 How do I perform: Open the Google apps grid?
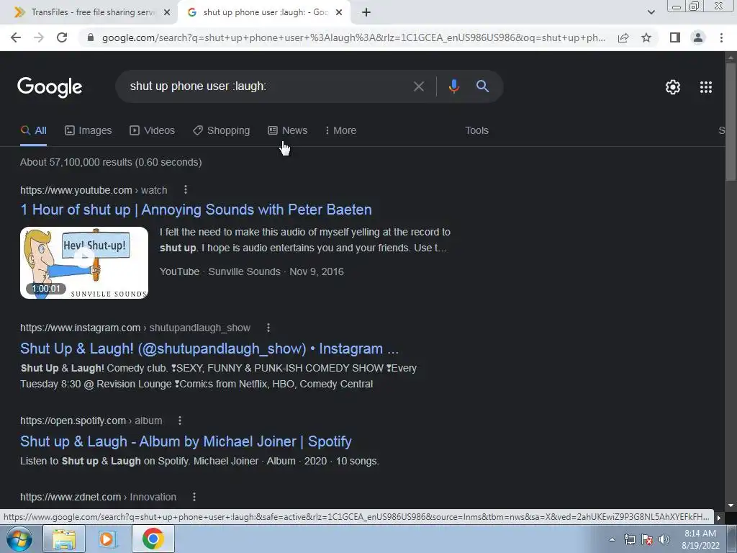pyautogui.click(x=705, y=87)
